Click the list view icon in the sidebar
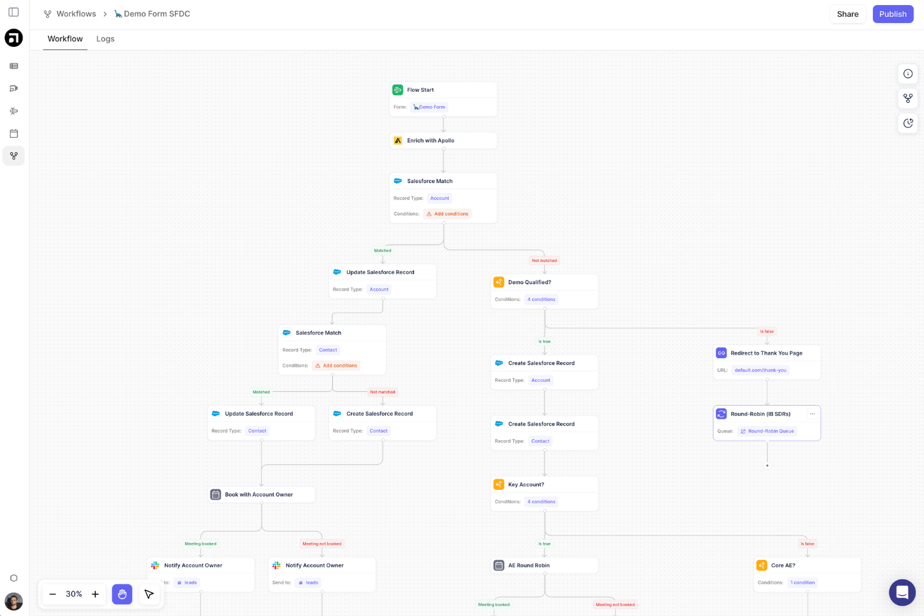Screen dimensions: 924x616 (14, 66)
